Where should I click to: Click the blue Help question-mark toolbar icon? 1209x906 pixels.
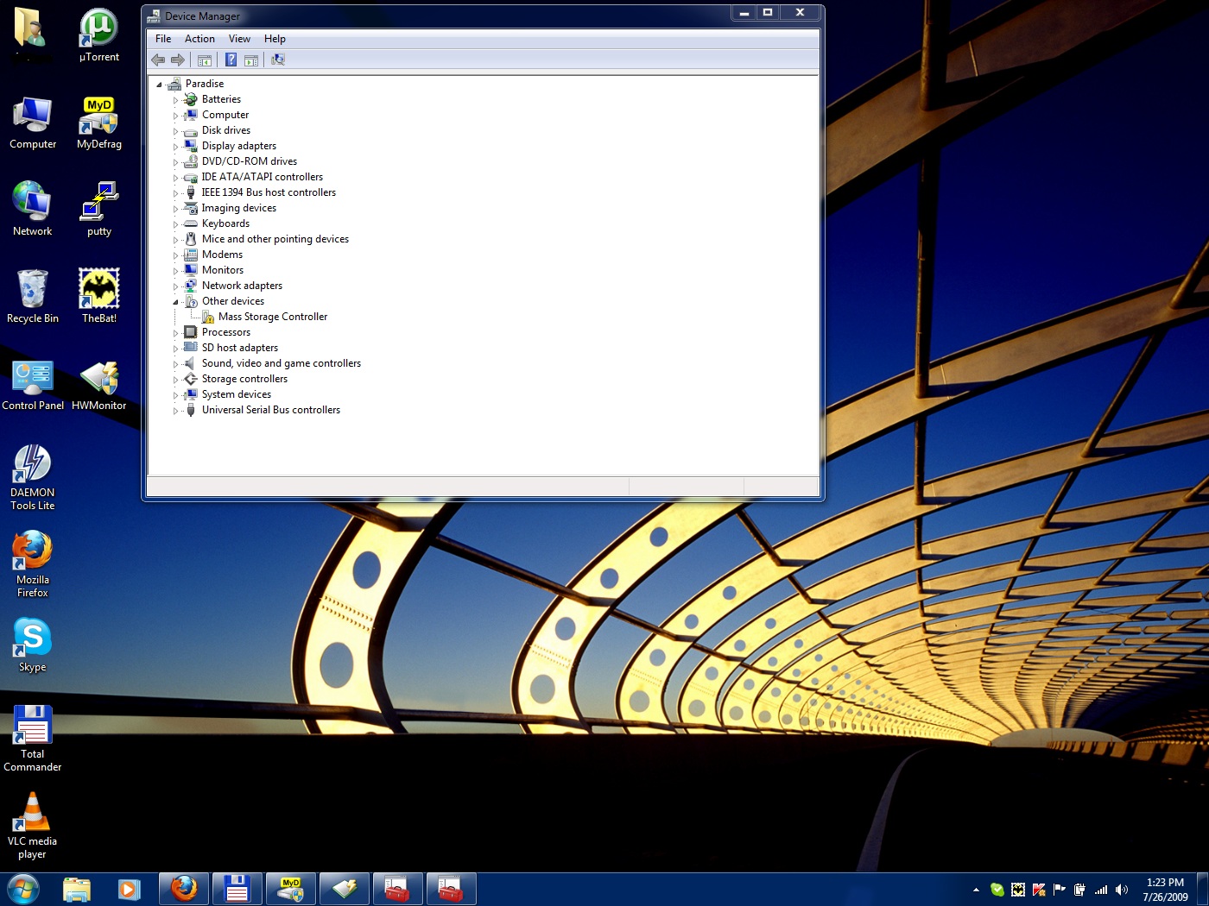pyautogui.click(x=231, y=60)
